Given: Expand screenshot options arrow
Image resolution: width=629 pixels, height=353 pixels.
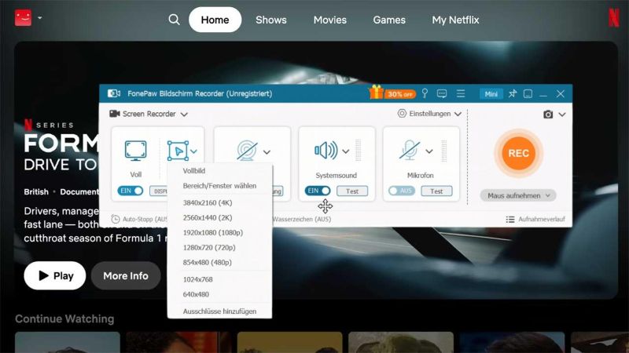Looking at the screenshot, I should click(562, 115).
